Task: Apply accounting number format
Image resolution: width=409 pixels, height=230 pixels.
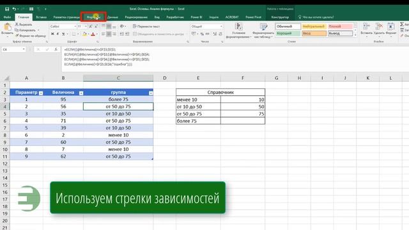Action: [x=194, y=34]
